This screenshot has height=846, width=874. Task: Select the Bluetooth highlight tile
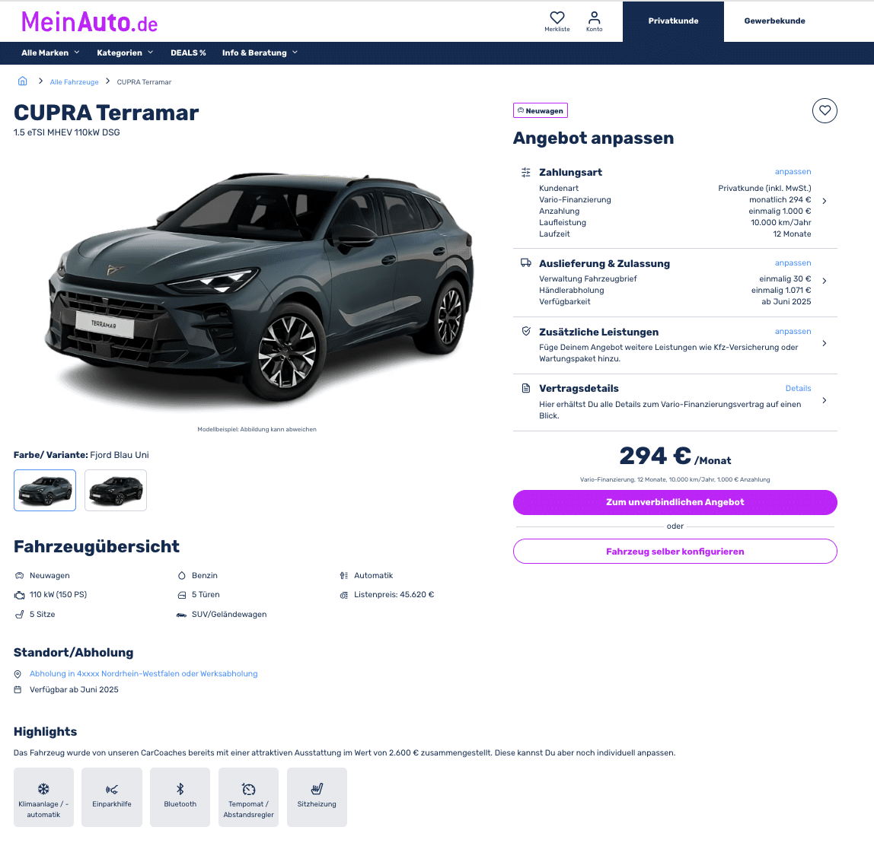(180, 797)
